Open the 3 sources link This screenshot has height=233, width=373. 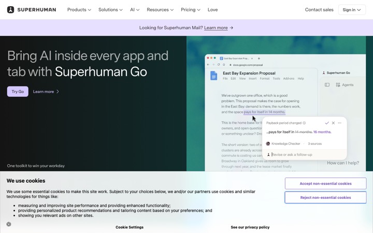point(315,143)
